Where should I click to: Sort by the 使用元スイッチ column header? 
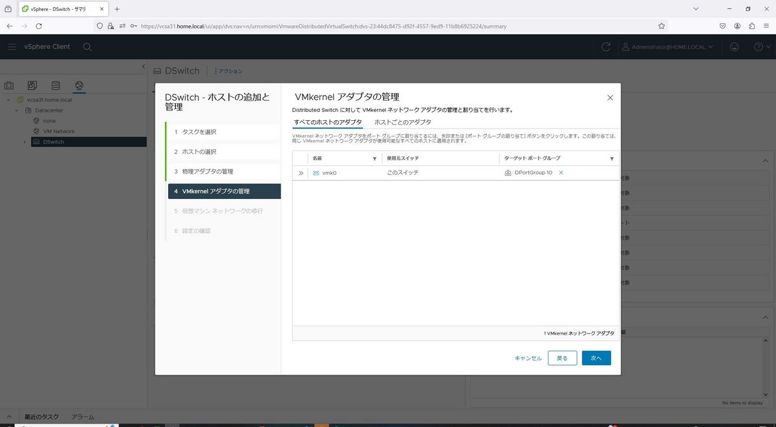403,158
